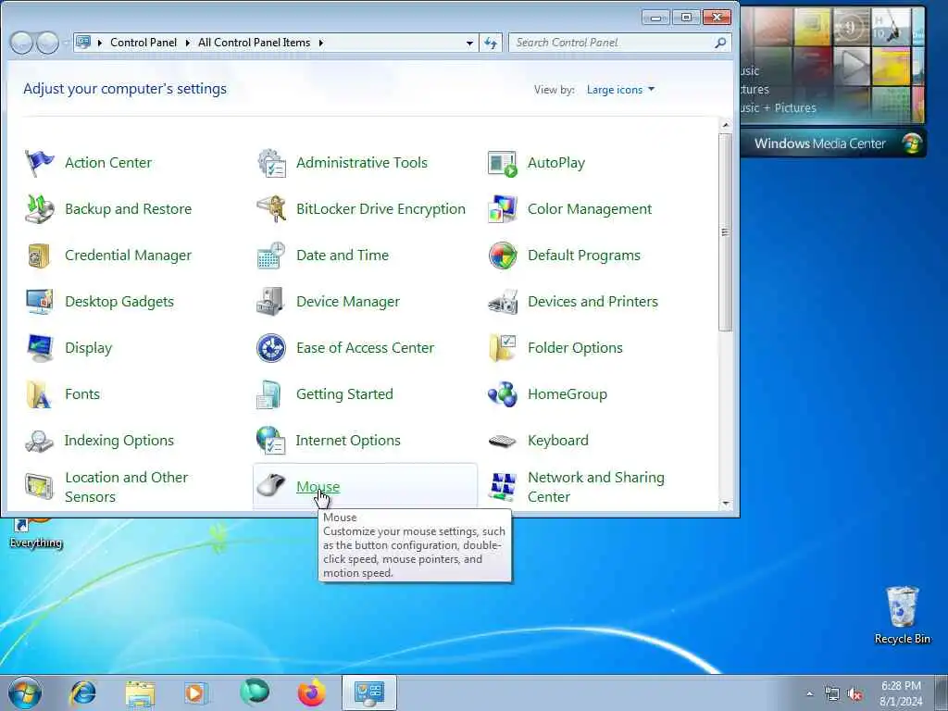Click Control Panel in the breadcrumb
The image size is (948, 711).
pyautogui.click(x=143, y=43)
